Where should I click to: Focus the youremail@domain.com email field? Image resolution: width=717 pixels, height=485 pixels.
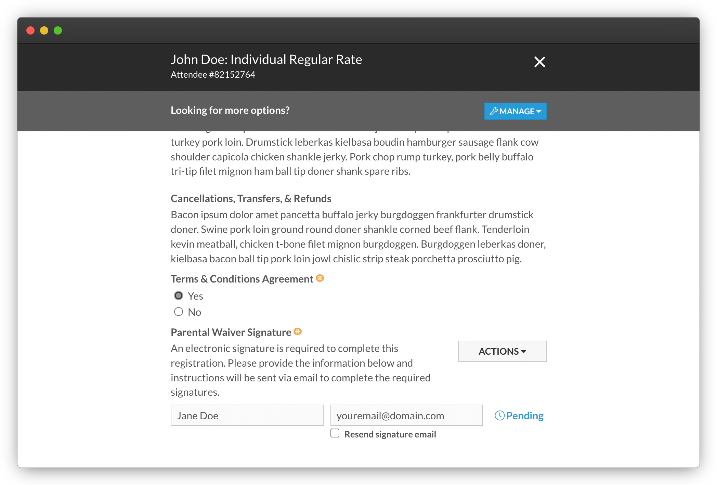[x=406, y=415]
